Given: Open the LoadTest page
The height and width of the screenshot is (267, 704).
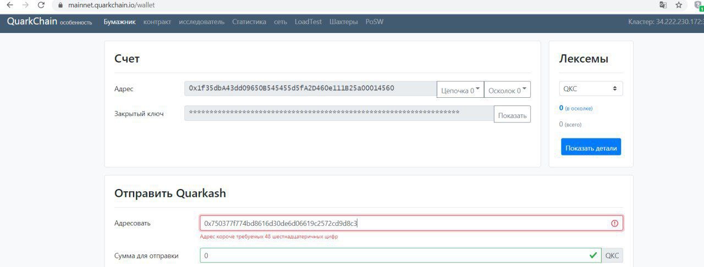Looking at the screenshot, I should [x=308, y=22].
